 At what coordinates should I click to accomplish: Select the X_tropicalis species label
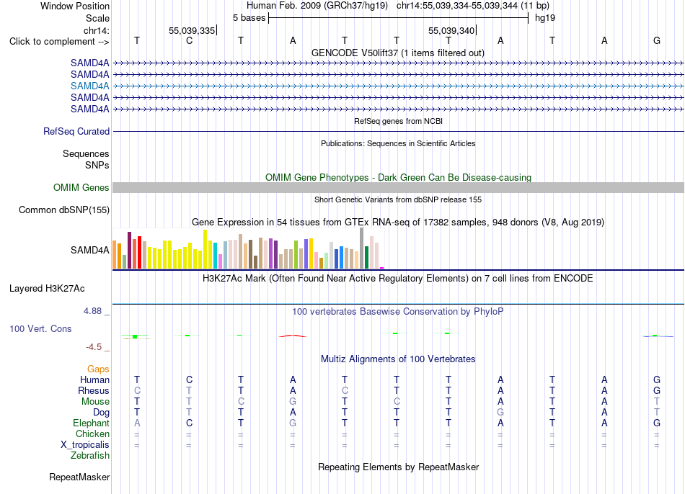click(85, 445)
